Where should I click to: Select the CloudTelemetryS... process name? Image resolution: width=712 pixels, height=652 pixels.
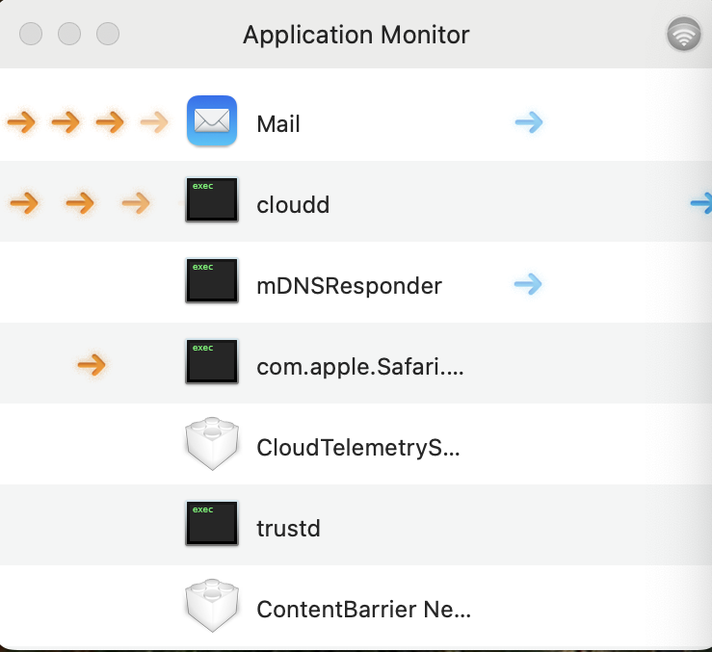tap(358, 448)
